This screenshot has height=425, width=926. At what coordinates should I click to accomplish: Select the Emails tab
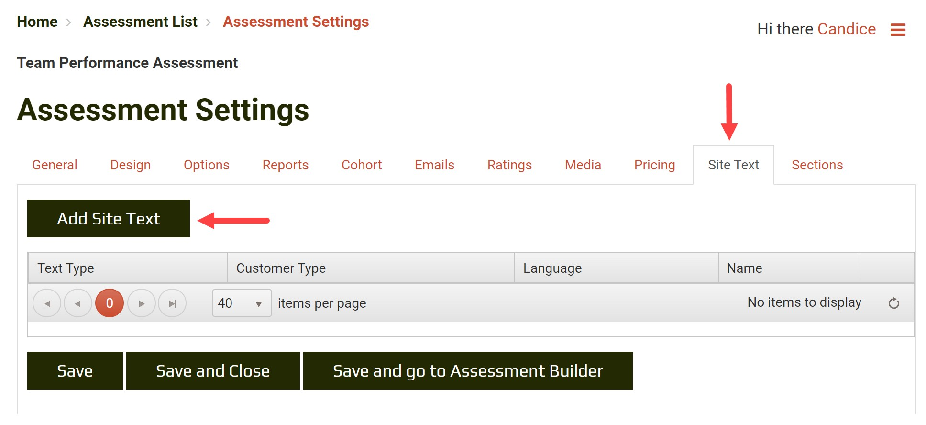click(x=434, y=165)
